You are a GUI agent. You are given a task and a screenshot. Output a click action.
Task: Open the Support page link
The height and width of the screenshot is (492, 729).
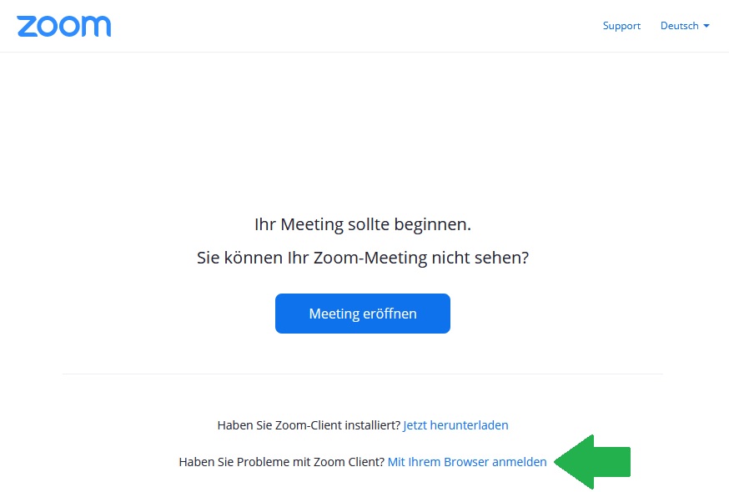pyautogui.click(x=621, y=26)
